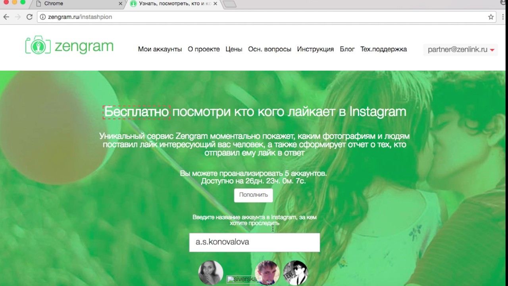The width and height of the screenshot is (508, 286).
Task: Click the 'zengram' logo text
Action: [x=84, y=46]
